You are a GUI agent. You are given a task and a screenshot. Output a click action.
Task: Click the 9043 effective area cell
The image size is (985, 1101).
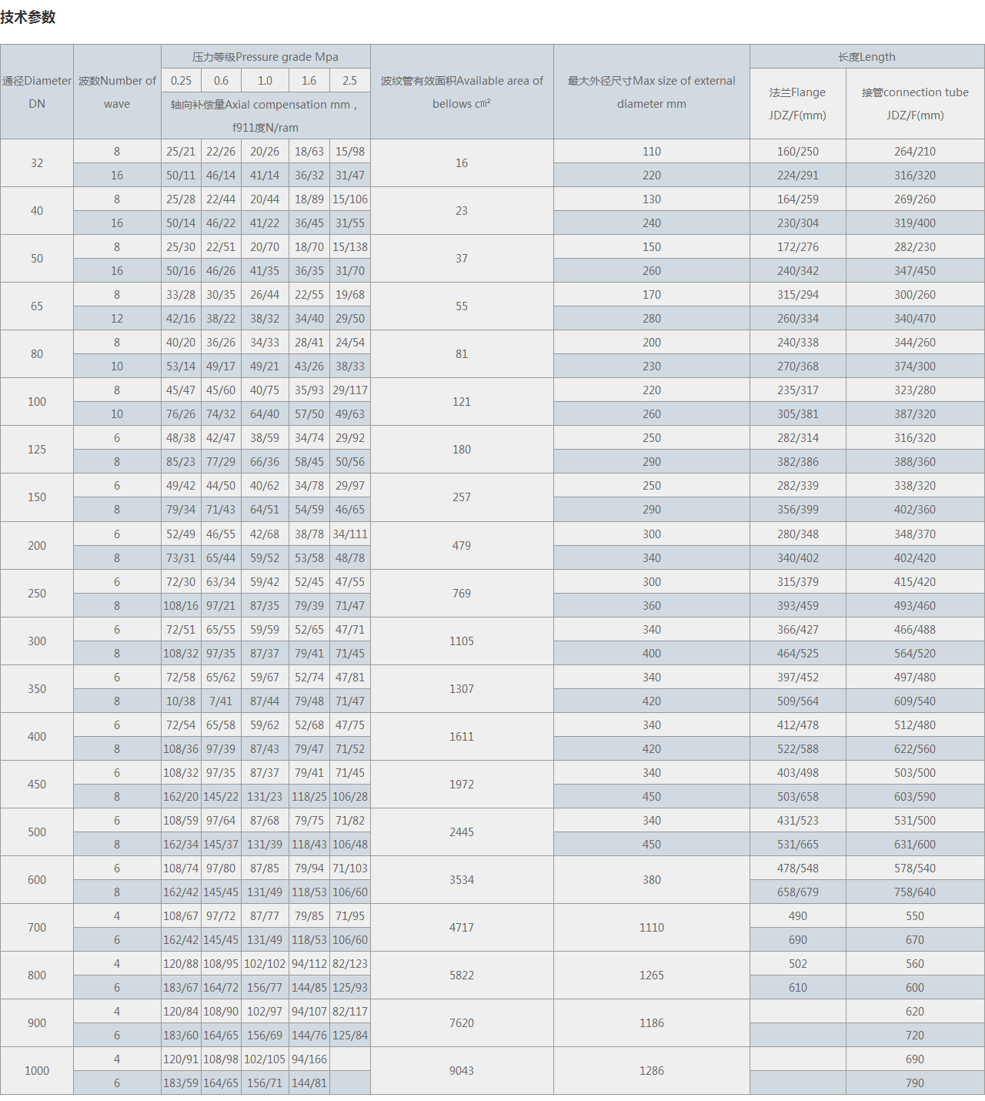click(x=462, y=1071)
